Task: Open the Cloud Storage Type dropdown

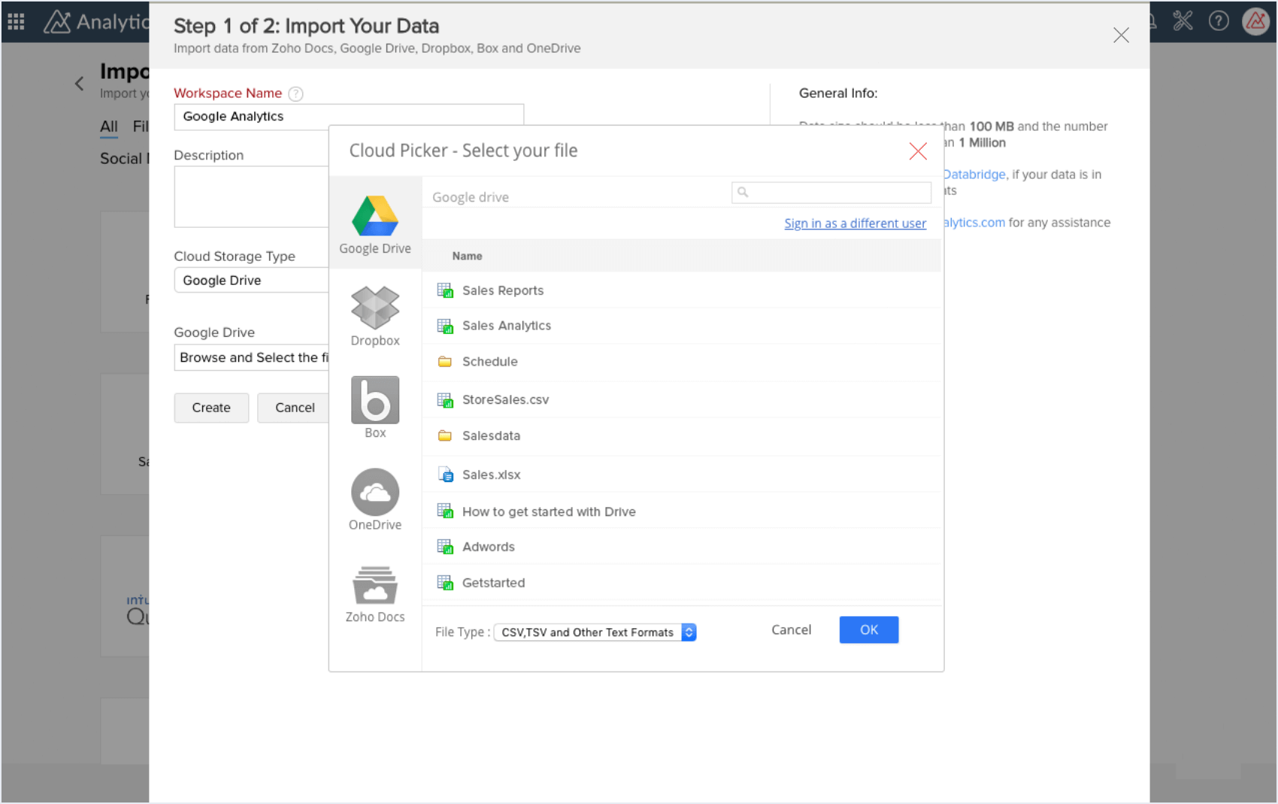Action: [252, 281]
